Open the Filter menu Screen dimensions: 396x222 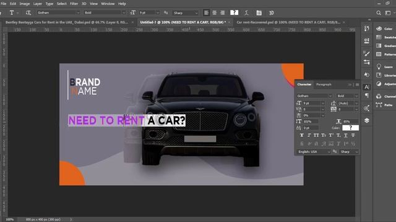[74, 4]
